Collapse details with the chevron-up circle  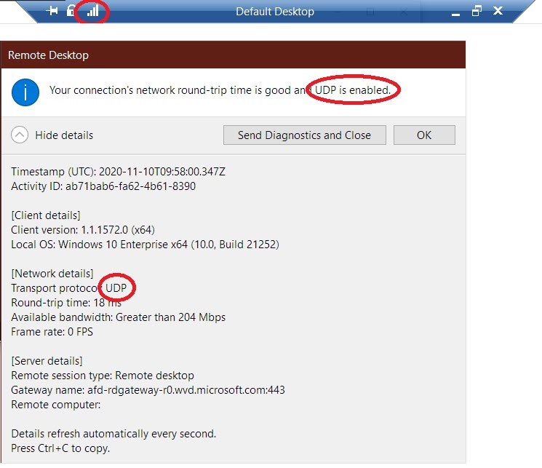(x=20, y=135)
